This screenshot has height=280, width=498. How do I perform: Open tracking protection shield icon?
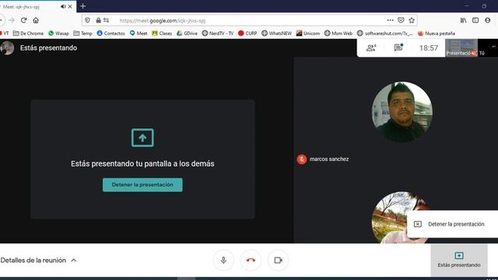[x=88, y=20]
